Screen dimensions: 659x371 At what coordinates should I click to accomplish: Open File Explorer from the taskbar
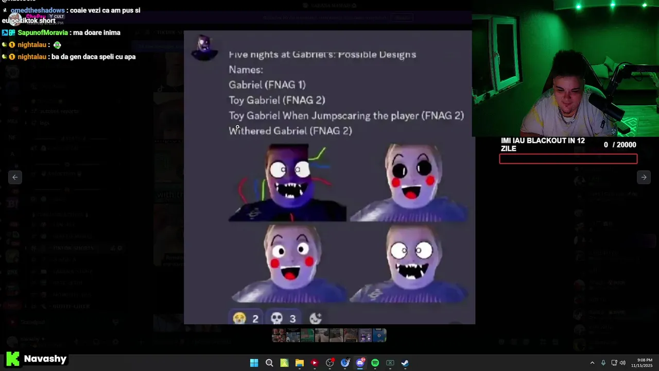(x=300, y=363)
